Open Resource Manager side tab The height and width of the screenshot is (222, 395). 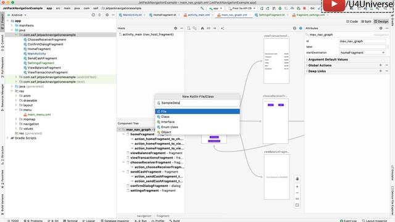click(2, 97)
